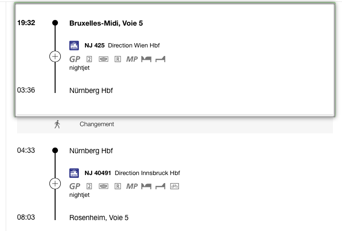
Task: Click the blue train icon beside NJ 425
Action: pos(74,46)
